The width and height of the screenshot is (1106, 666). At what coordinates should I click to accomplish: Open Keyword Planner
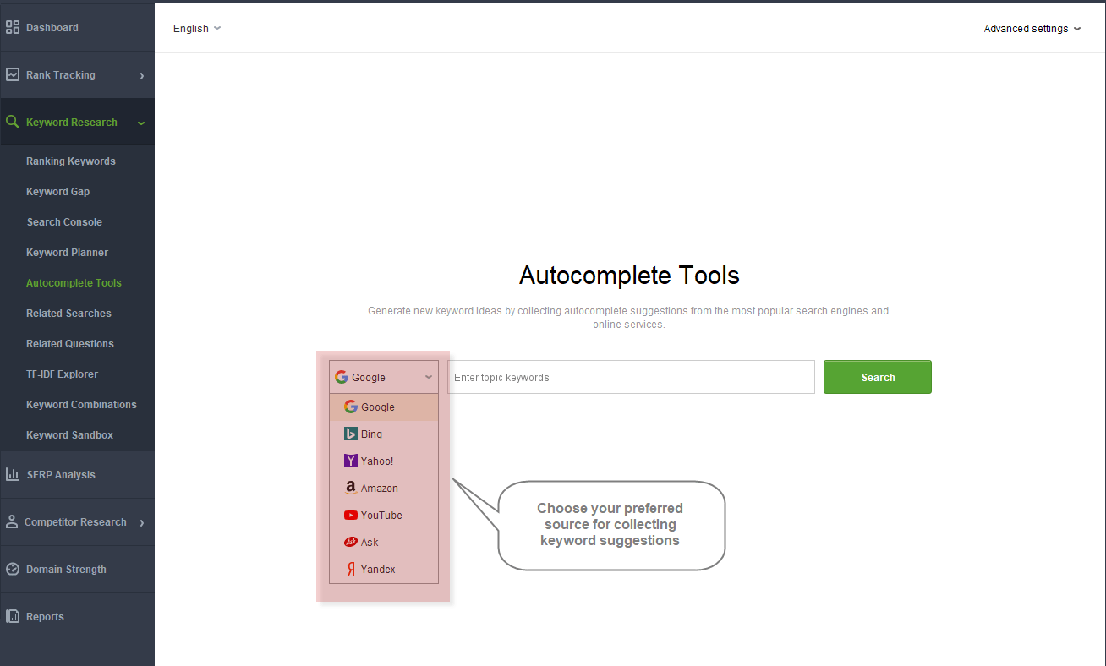point(67,252)
